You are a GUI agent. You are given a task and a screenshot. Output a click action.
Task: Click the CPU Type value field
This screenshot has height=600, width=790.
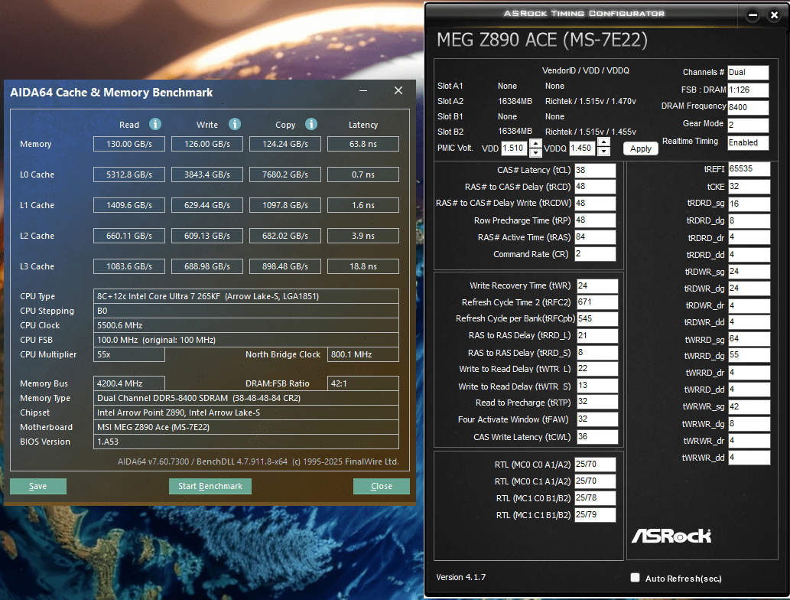pos(245,296)
